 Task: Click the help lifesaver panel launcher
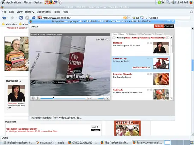pyautogui.click(x=47, y=2)
